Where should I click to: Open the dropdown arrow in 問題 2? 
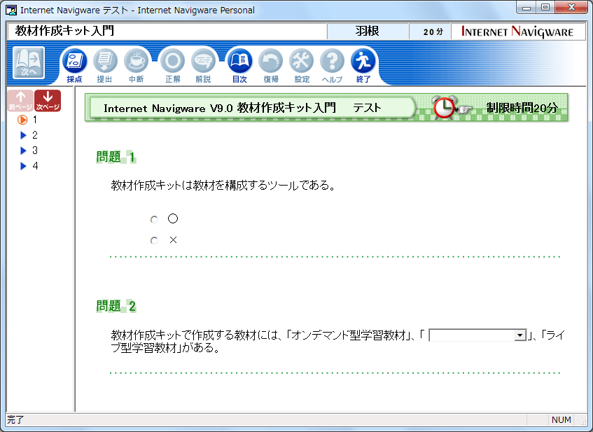520,335
